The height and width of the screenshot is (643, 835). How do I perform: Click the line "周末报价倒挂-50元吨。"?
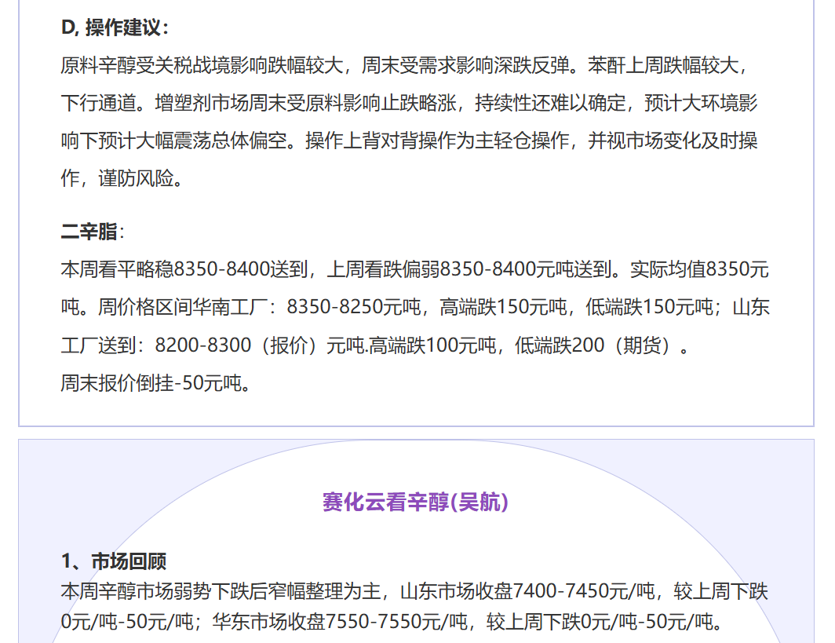(x=155, y=383)
